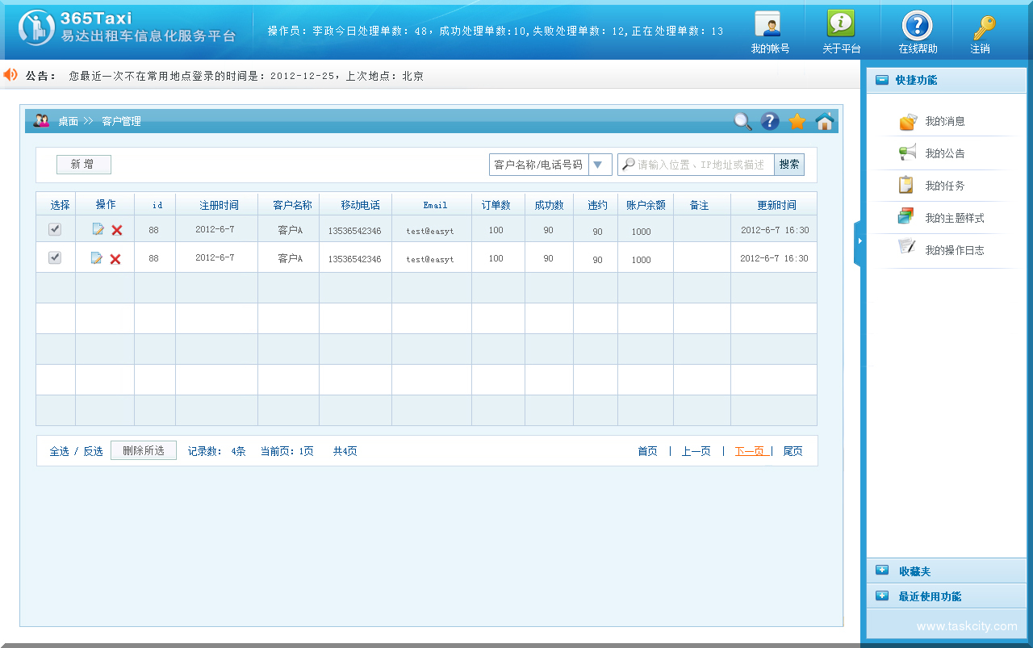This screenshot has height=648, width=1033.
Task: Open 我的任务 clipboard shortcut
Action: click(x=932, y=186)
